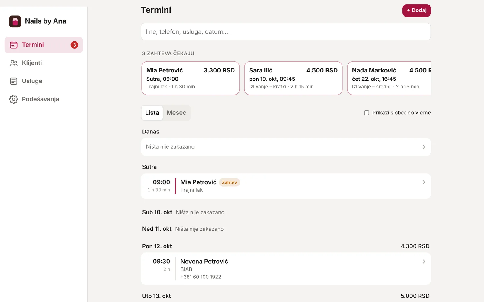Click the Zahtev tag next to Mia Petrović
The height and width of the screenshot is (302, 484).
point(229,182)
